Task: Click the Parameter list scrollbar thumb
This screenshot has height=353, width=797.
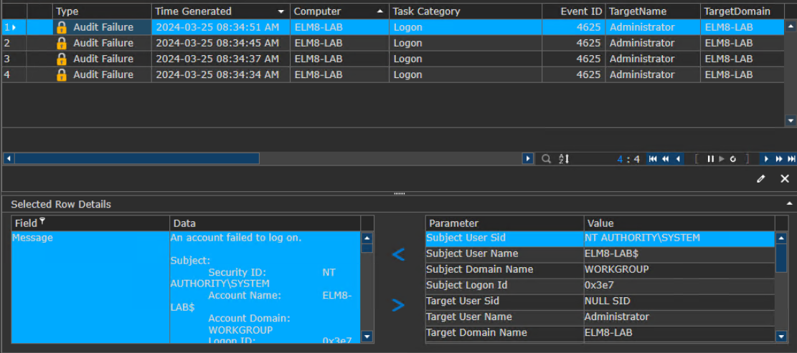Action: tap(782, 258)
